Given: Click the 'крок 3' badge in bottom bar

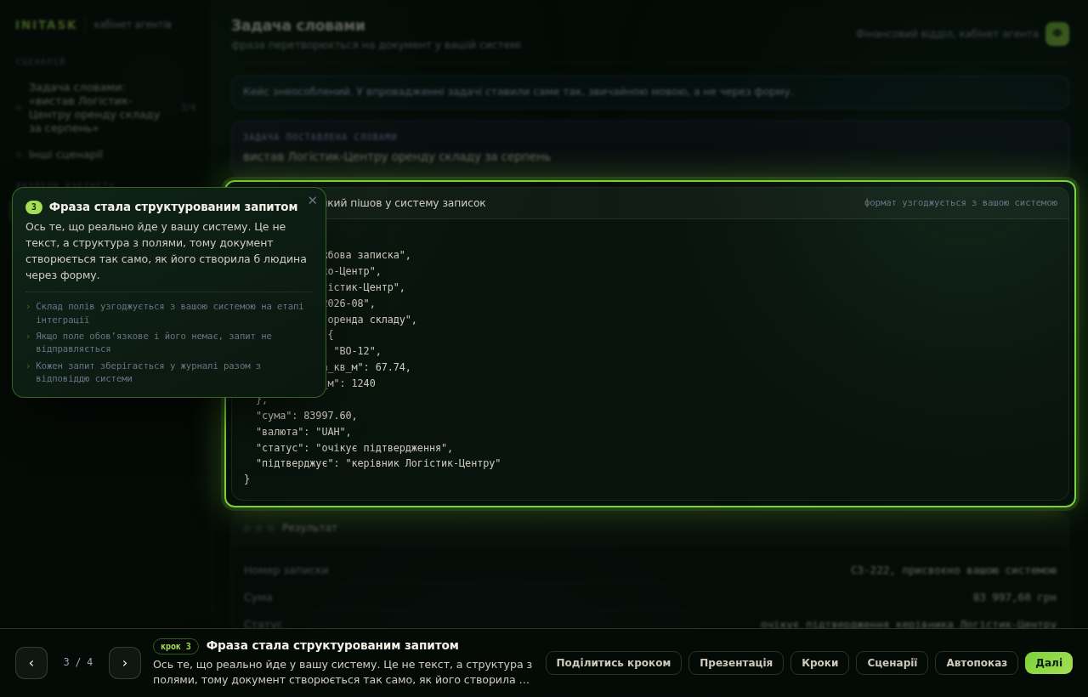Looking at the screenshot, I should tap(176, 646).
